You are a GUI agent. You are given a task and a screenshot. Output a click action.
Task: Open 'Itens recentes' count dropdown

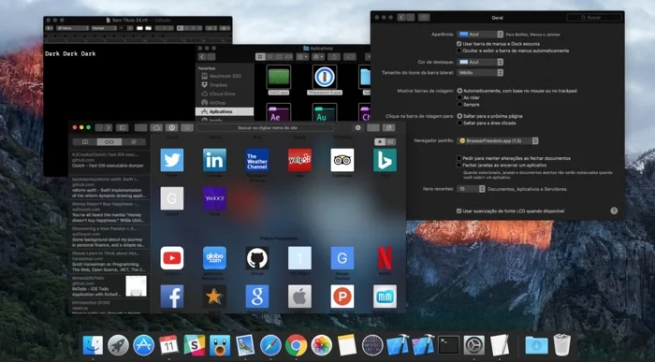[x=471, y=189]
